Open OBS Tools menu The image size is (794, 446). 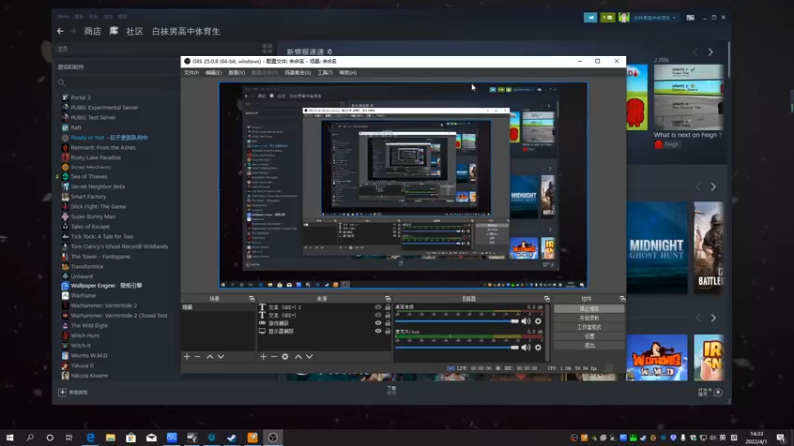(x=326, y=73)
